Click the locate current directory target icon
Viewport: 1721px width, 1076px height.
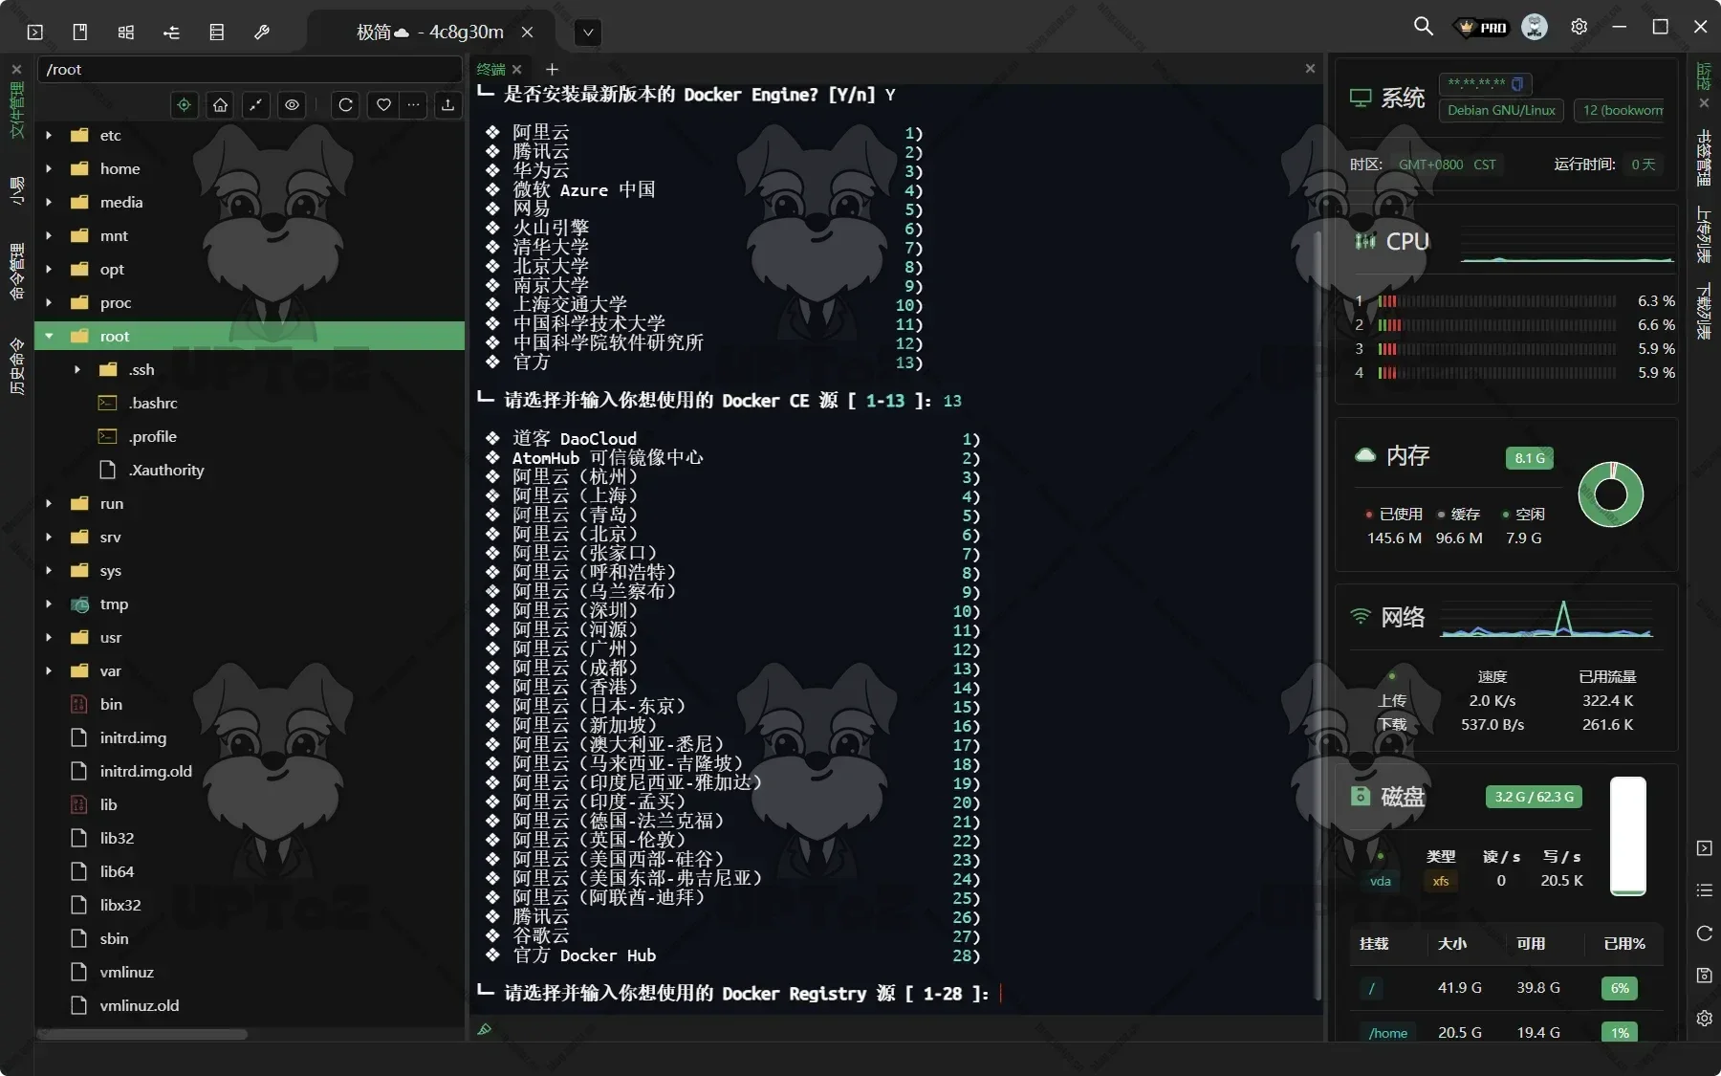coord(185,105)
